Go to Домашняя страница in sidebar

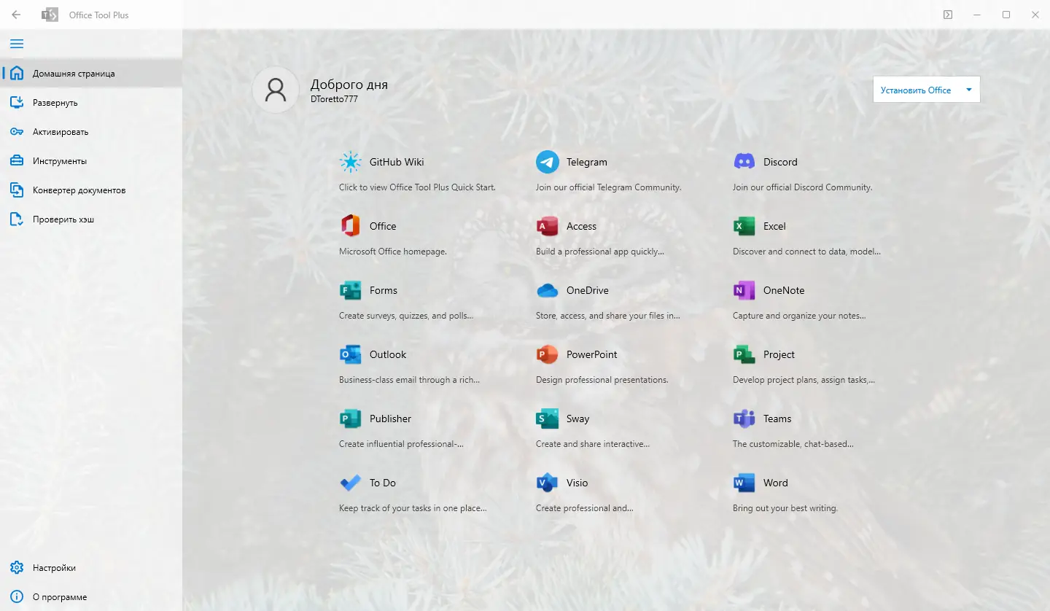coord(91,74)
